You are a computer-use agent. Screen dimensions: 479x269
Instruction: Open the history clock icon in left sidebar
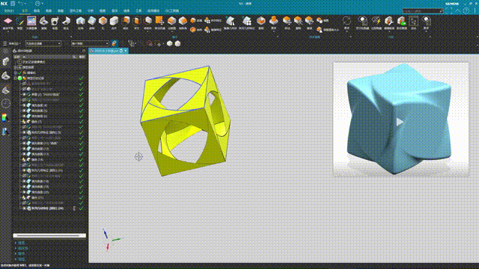point(6,103)
